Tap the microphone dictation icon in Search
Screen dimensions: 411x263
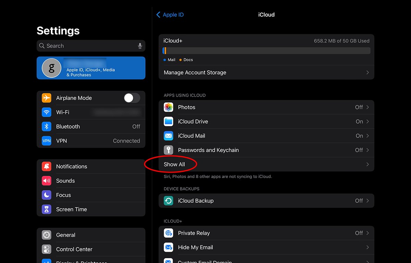pos(140,46)
